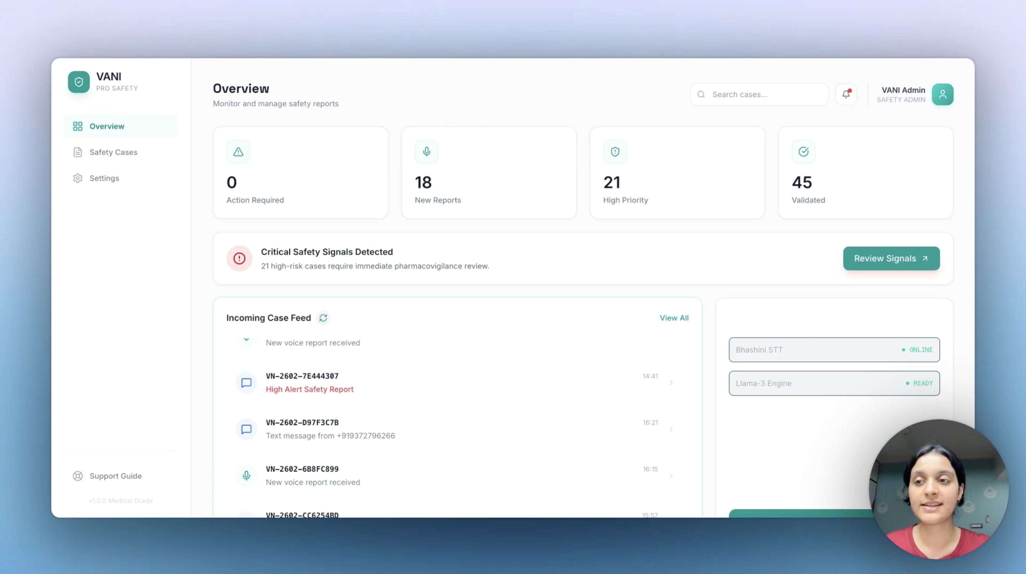
Task: Expand case VN-2602-6B8FC899 chevron
Action: pyautogui.click(x=671, y=476)
